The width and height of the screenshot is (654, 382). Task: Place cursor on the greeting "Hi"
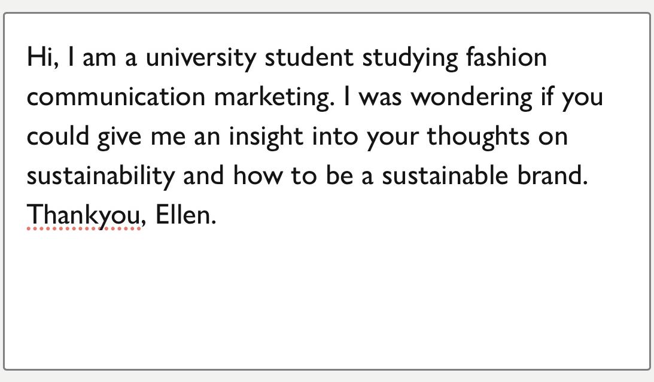tap(40, 58)
